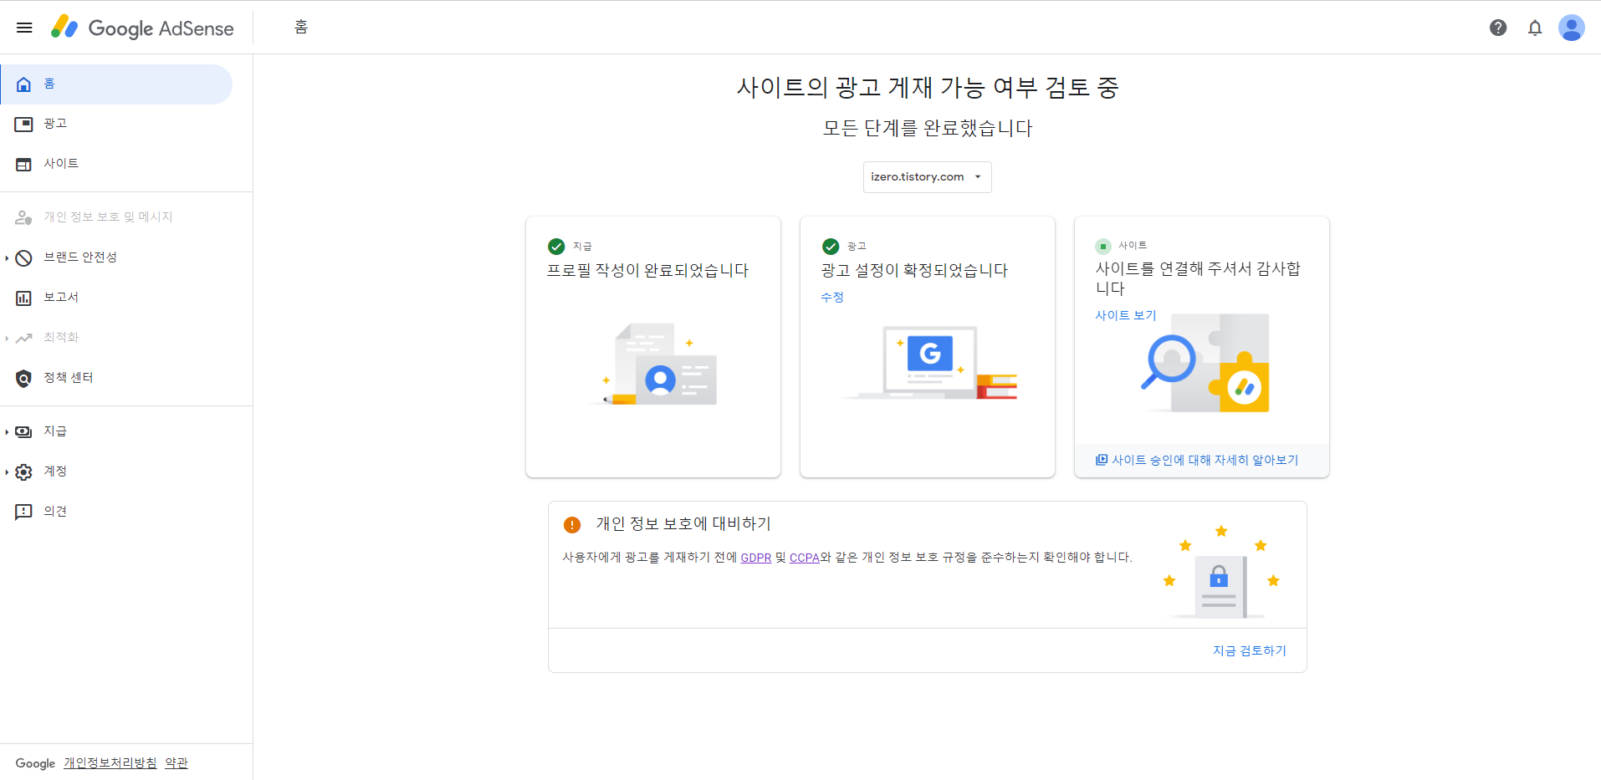Viewport: 1601px width, 780px height.
Task: Open the izero.tistory.com site dropdown
Action: pyautogui.click(x=927, y=177)
